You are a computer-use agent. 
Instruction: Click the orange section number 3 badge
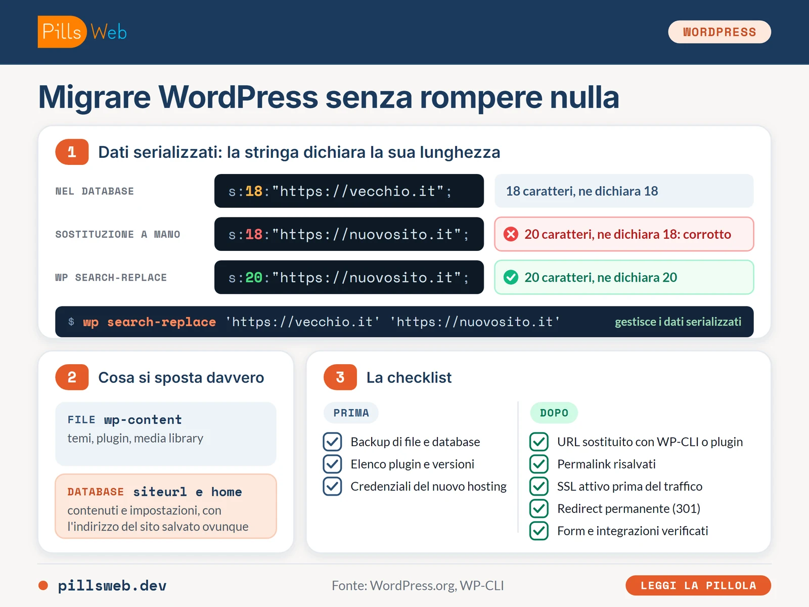click(340, 377)
